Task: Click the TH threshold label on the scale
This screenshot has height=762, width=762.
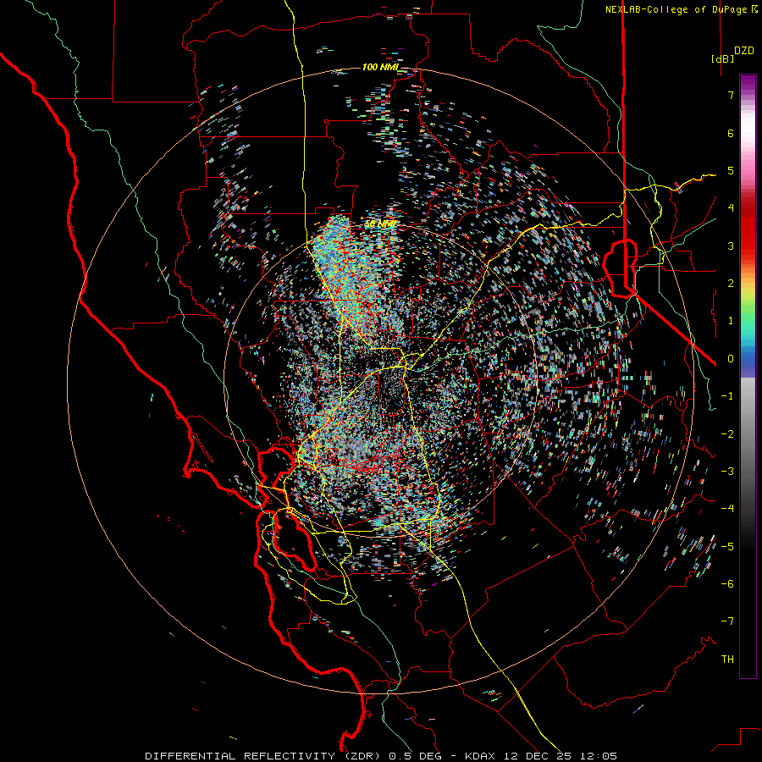Action: 727,659
